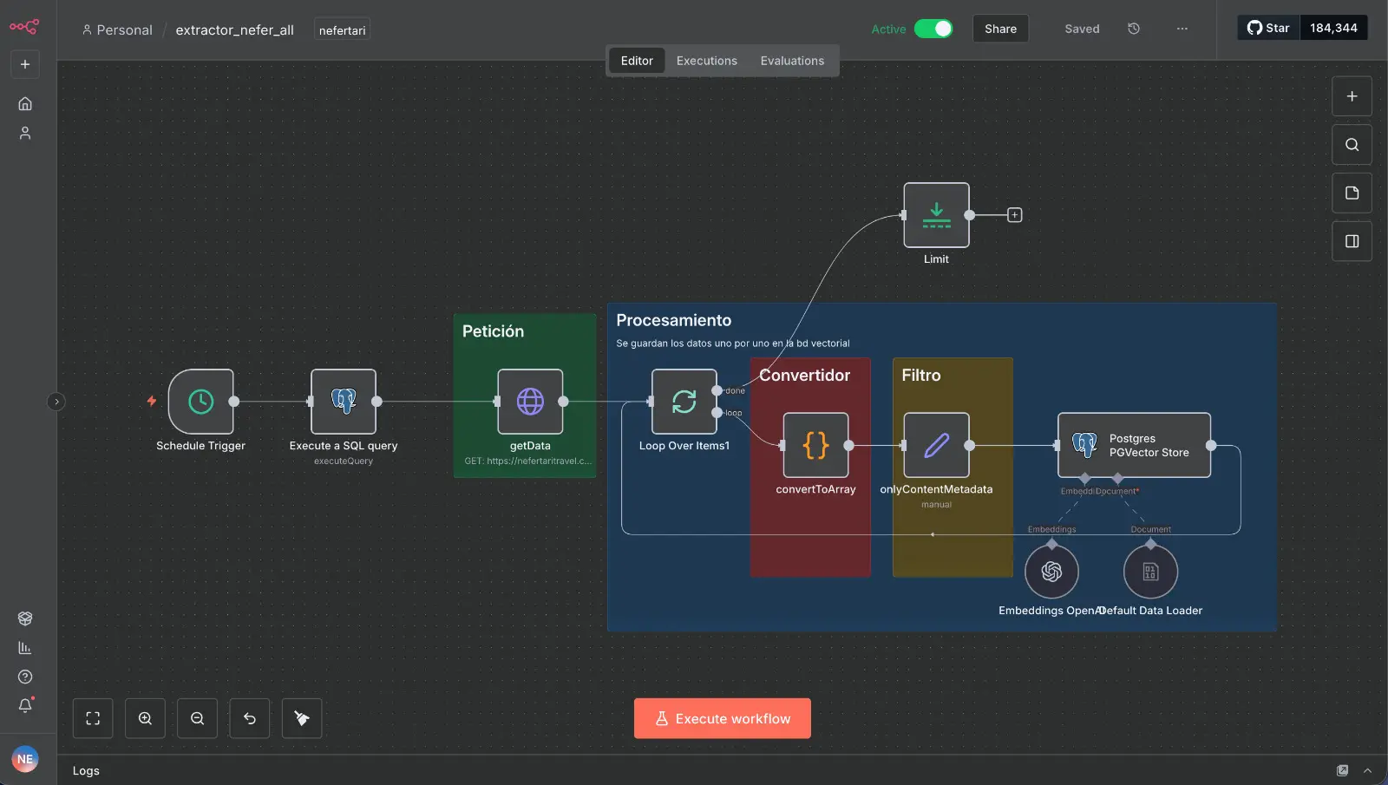This screenshot has width=1388, height=785.
Task: Select the Execute a SQL query Postgres node
Action: pos(344,402)
